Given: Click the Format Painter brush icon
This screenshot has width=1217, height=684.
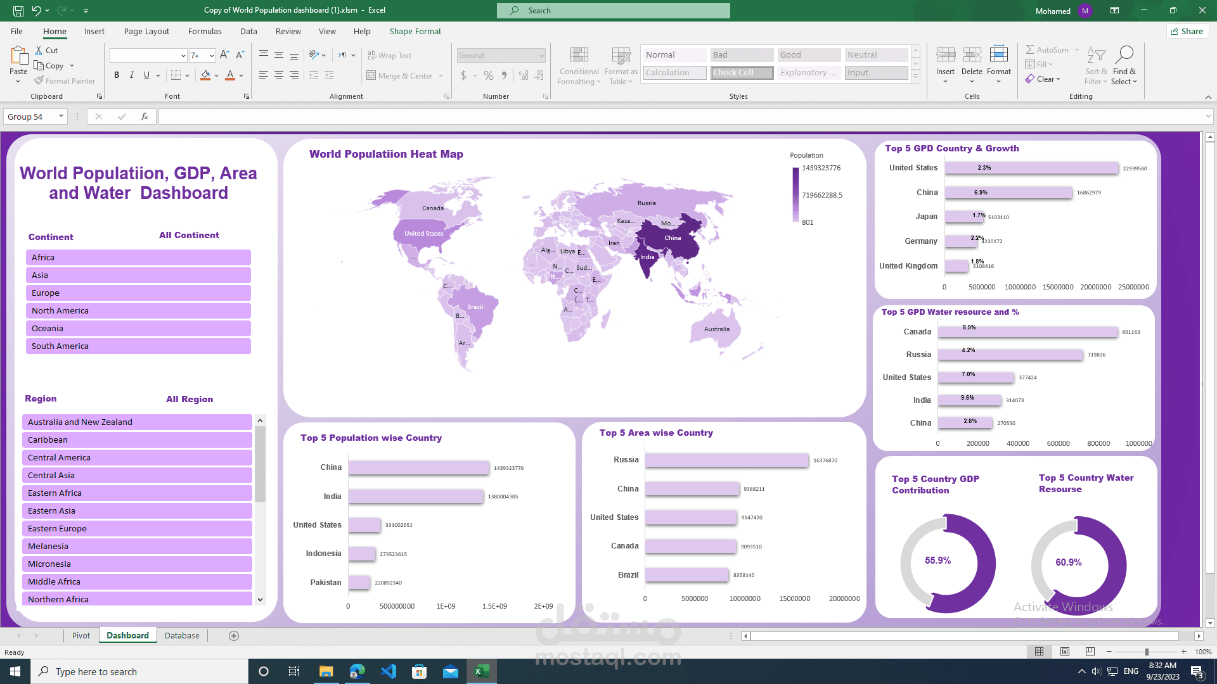Looking at the screenshot, I should [x=39, y=81].
